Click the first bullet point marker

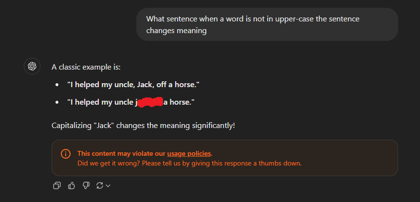[57, 85]
